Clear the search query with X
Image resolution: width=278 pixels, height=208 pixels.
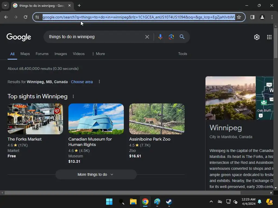(x=147, y=37)
